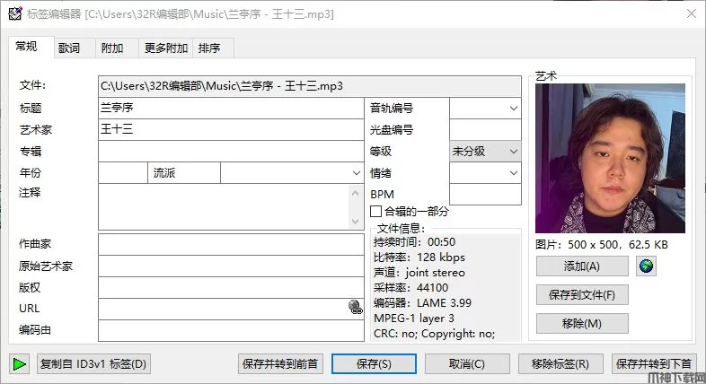The image size is (706, 384).
Task: Click the 取消(C) button
Action: (x=467, y=363)
